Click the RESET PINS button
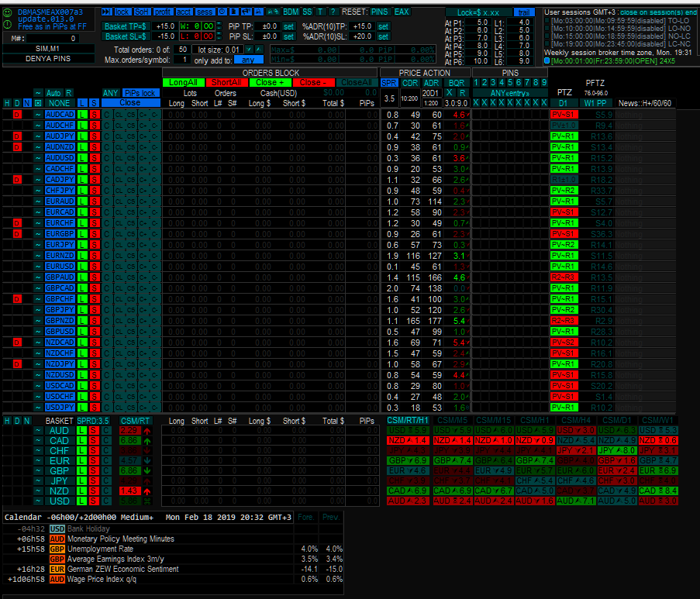Screen dimensions: 700x599 pos(380,12)
